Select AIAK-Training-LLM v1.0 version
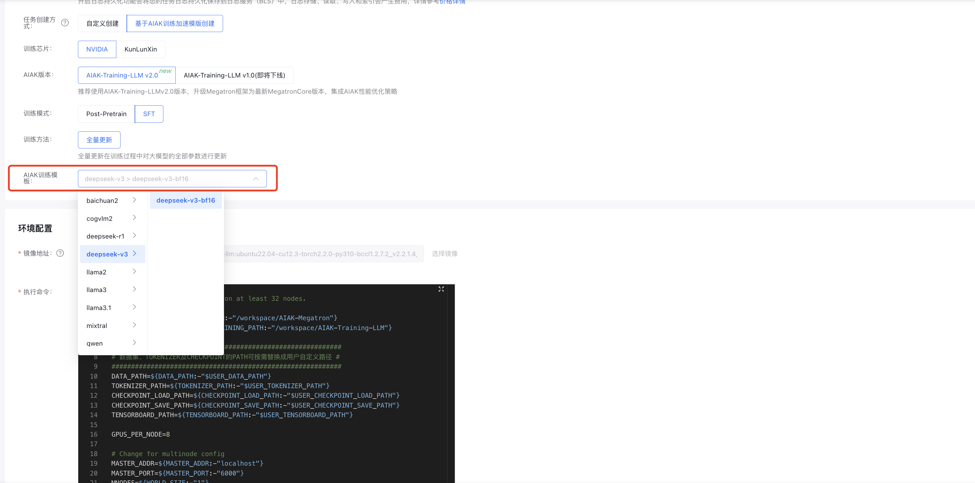The width and height of the screenshot is (975, 483). 234,75
